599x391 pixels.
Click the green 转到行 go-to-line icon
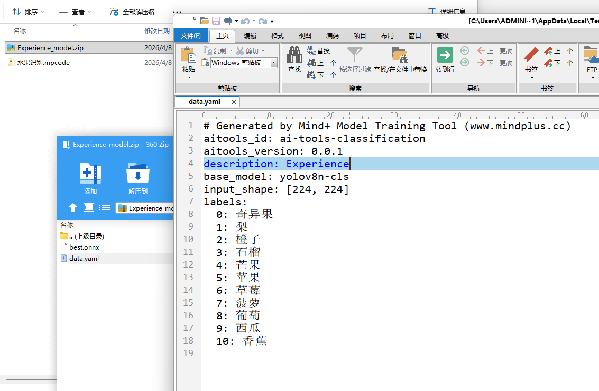pos(445,55)
